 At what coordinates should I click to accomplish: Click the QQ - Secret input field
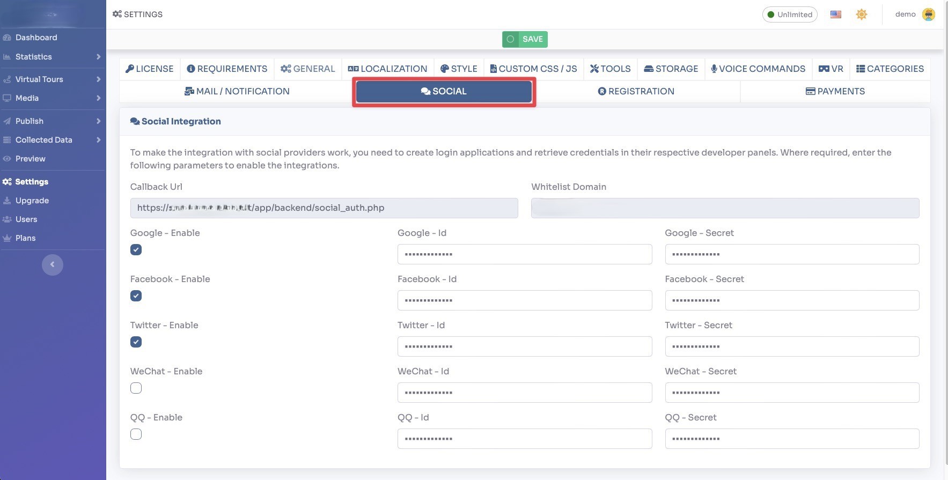pyautogui.click(x=792, y=439)
